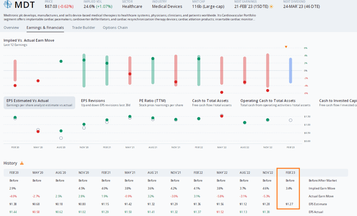
Task: Select the EPS Estimated Vs Actual metric
Action: point(40,102)
